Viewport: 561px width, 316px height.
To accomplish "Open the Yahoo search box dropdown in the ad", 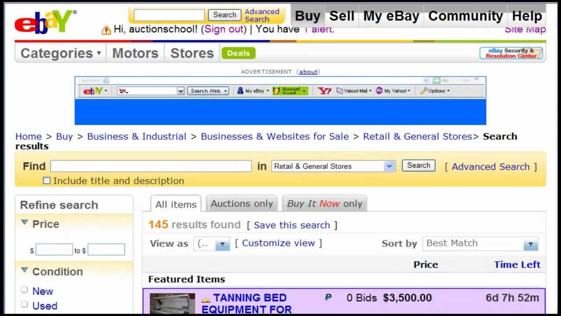I will pos(181,91).
